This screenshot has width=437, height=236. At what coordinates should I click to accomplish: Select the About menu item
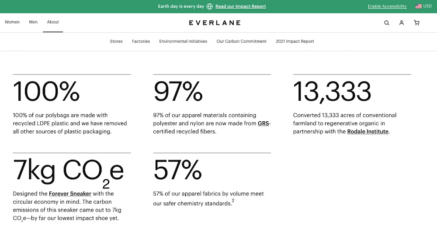point(53,22)
